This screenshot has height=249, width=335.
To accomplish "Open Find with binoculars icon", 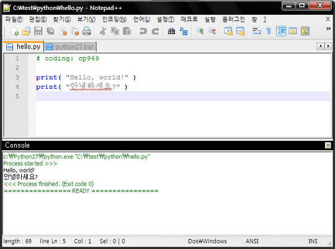I will (171, 31).
